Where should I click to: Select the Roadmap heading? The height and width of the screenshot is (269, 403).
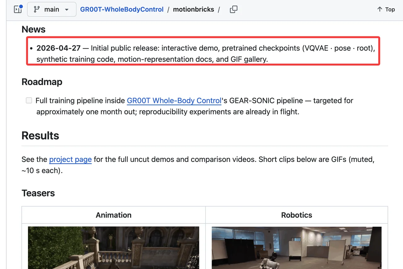coord(42,82)
